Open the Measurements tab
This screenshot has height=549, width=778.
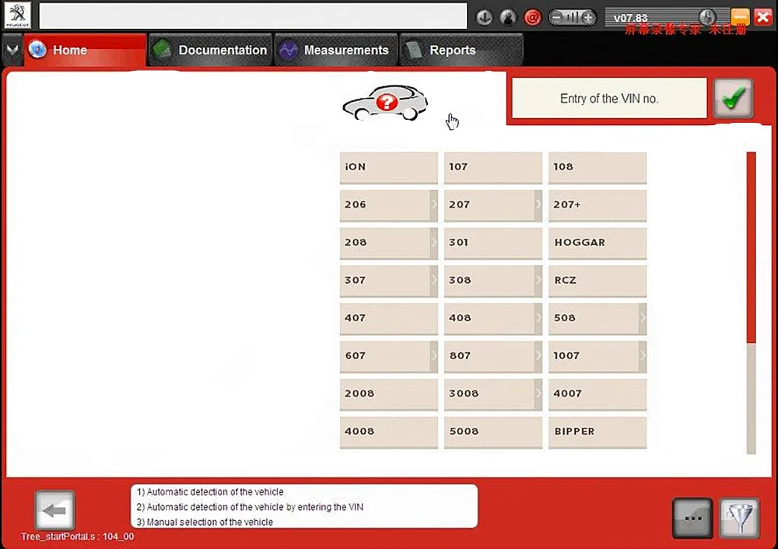[x=336, y=50]
